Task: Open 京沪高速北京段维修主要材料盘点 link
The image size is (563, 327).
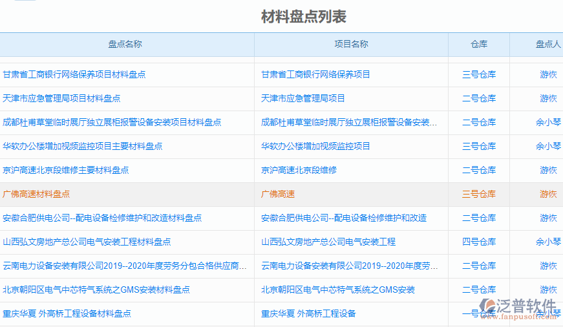Action: click(x=66, y=170)
